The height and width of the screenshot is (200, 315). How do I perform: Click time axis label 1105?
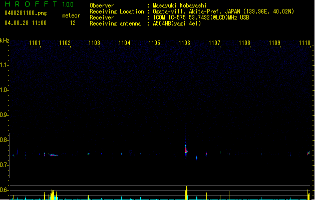click(x=154, y=43)
